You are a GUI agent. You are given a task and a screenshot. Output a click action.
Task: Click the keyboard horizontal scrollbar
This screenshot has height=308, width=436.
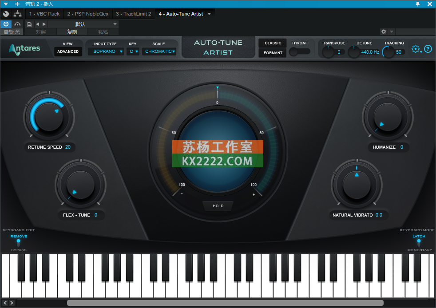225,303
